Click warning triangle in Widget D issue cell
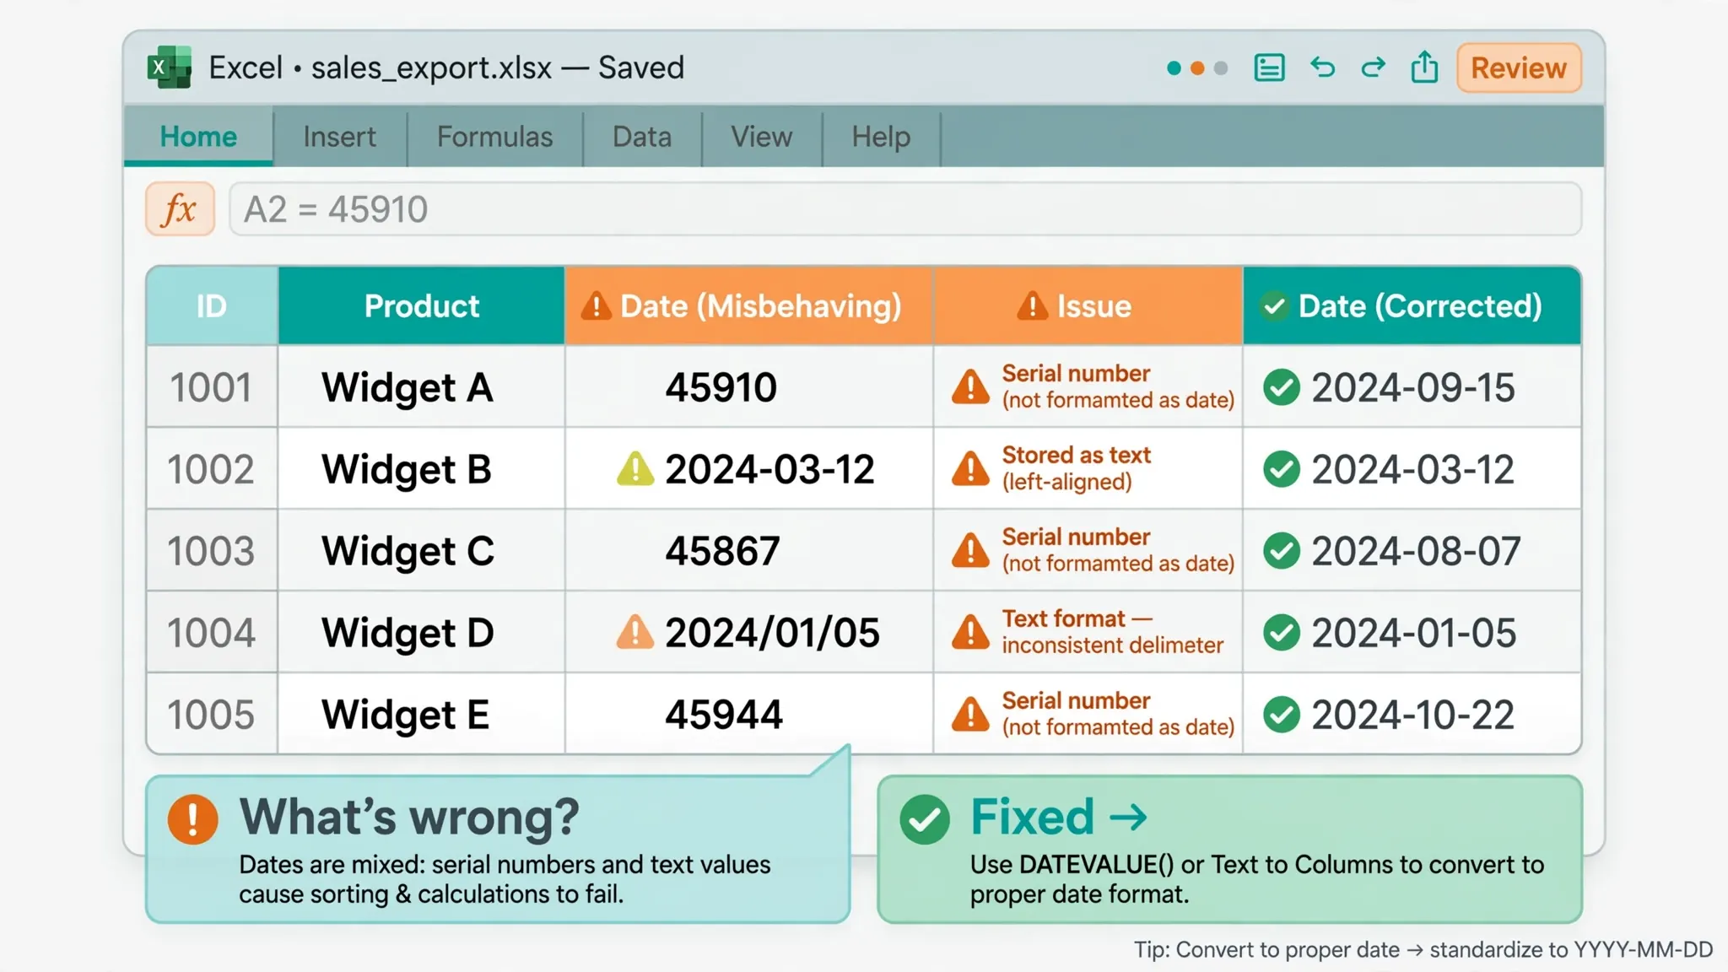This screenshot has width=1728, height=972. point(970,632)
